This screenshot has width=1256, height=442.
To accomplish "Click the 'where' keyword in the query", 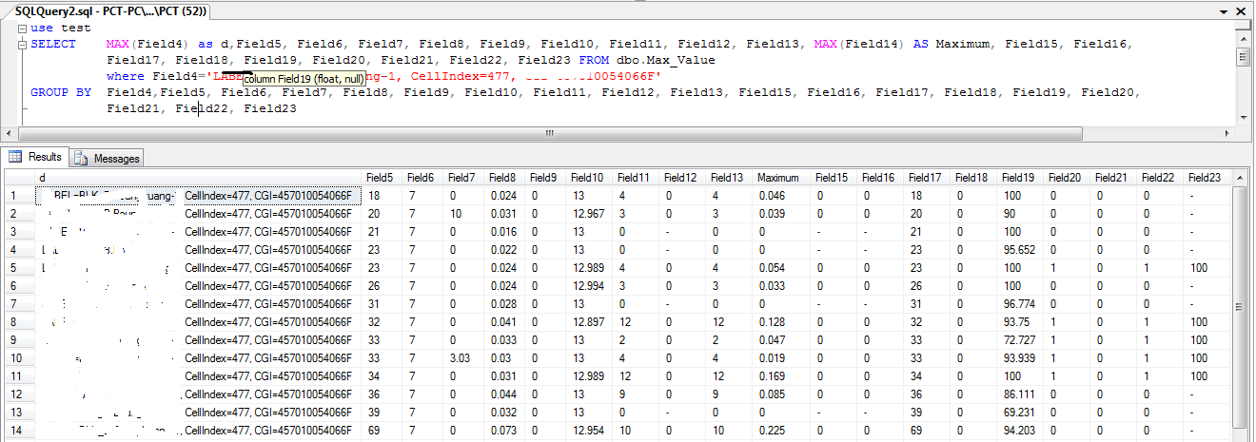I will [x=126, y=76].
